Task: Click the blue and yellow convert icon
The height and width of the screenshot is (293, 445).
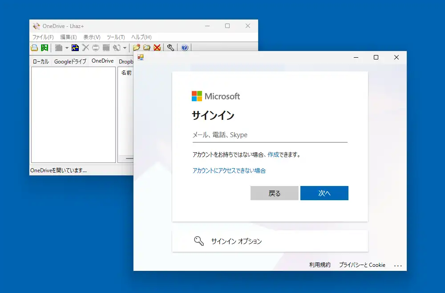Action: pyautogui.click(x=75, y=48)
